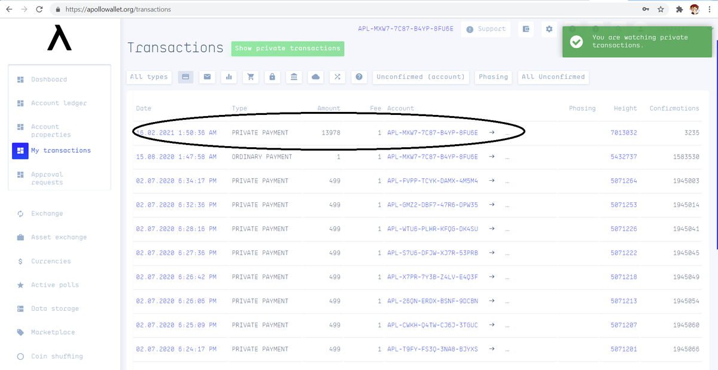Click the saved passwords key icon
Viewport: 718px width, 370px height.
(646, 9)
